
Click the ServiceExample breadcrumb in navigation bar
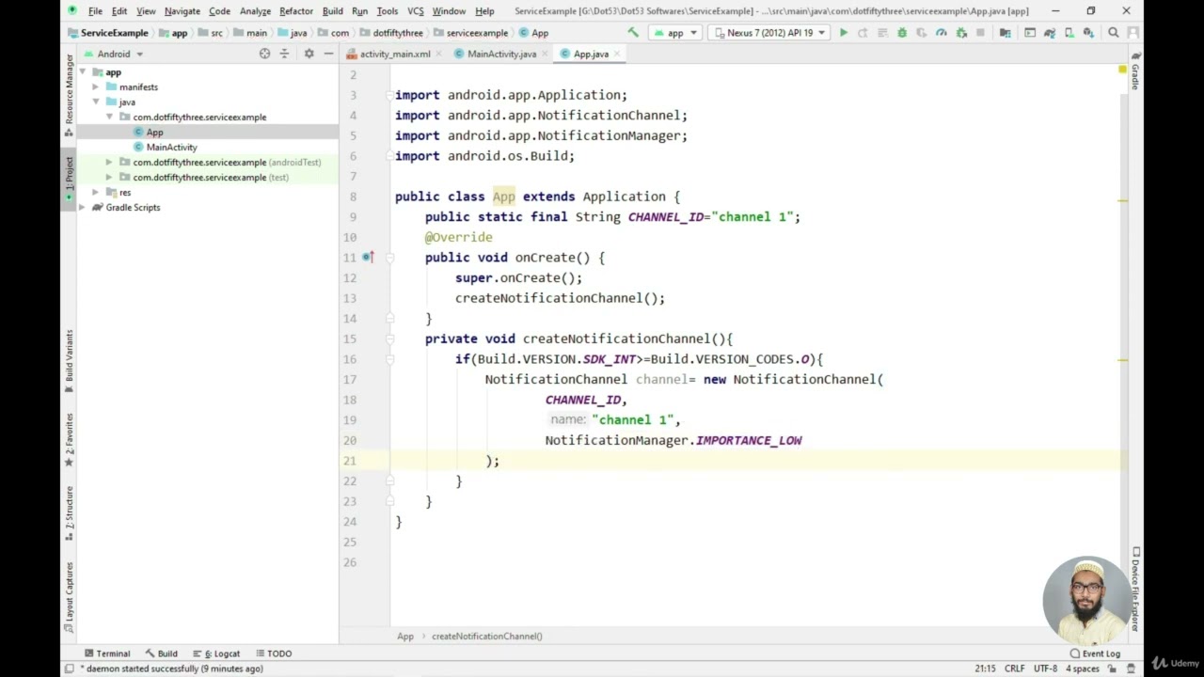coord(107,33)
